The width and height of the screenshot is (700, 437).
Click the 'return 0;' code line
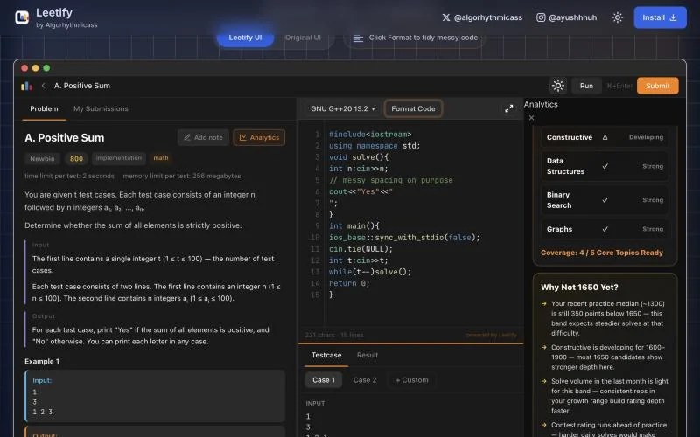coord(349,283)
